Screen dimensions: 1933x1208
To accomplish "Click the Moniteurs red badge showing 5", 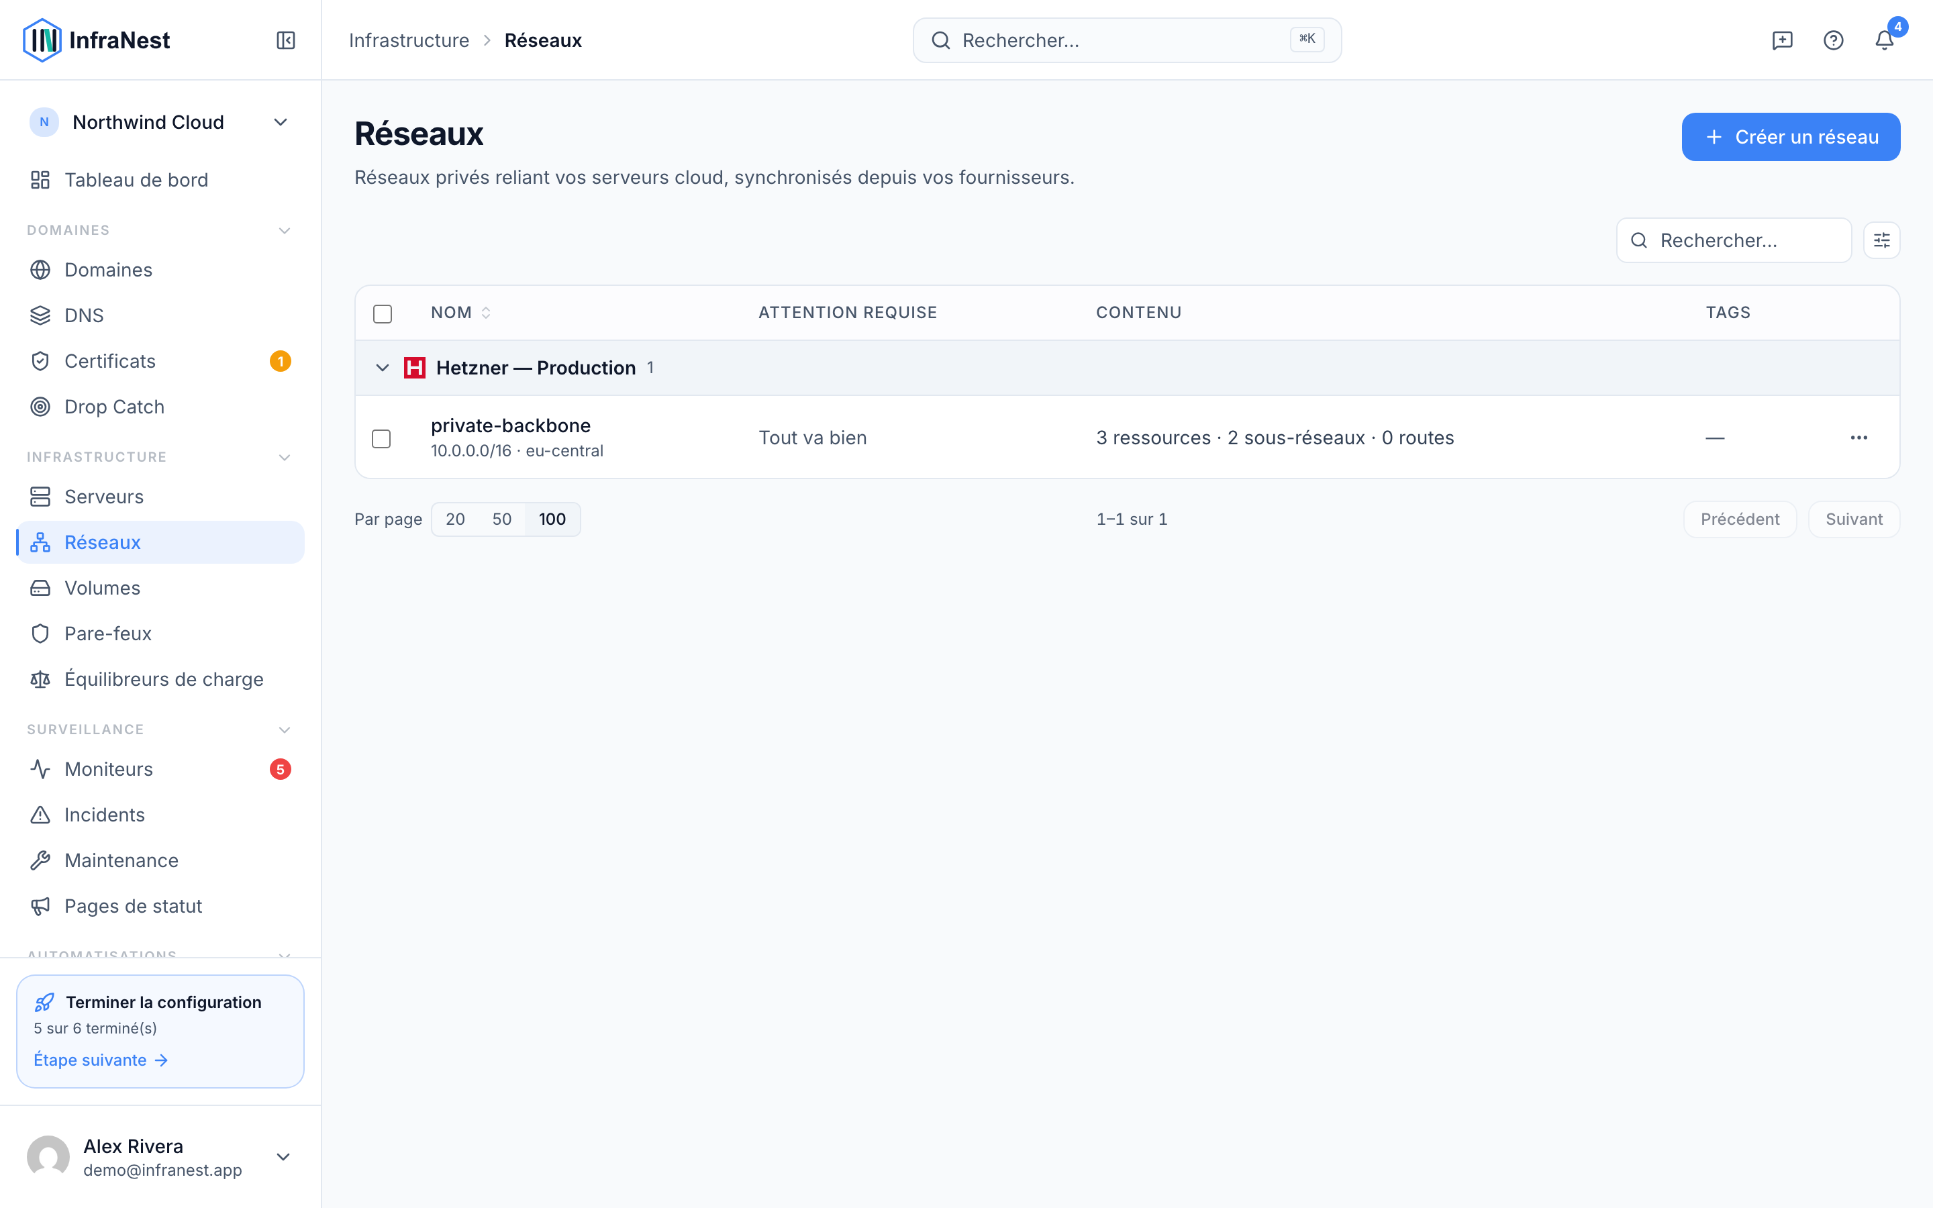I will coord(281,769).
